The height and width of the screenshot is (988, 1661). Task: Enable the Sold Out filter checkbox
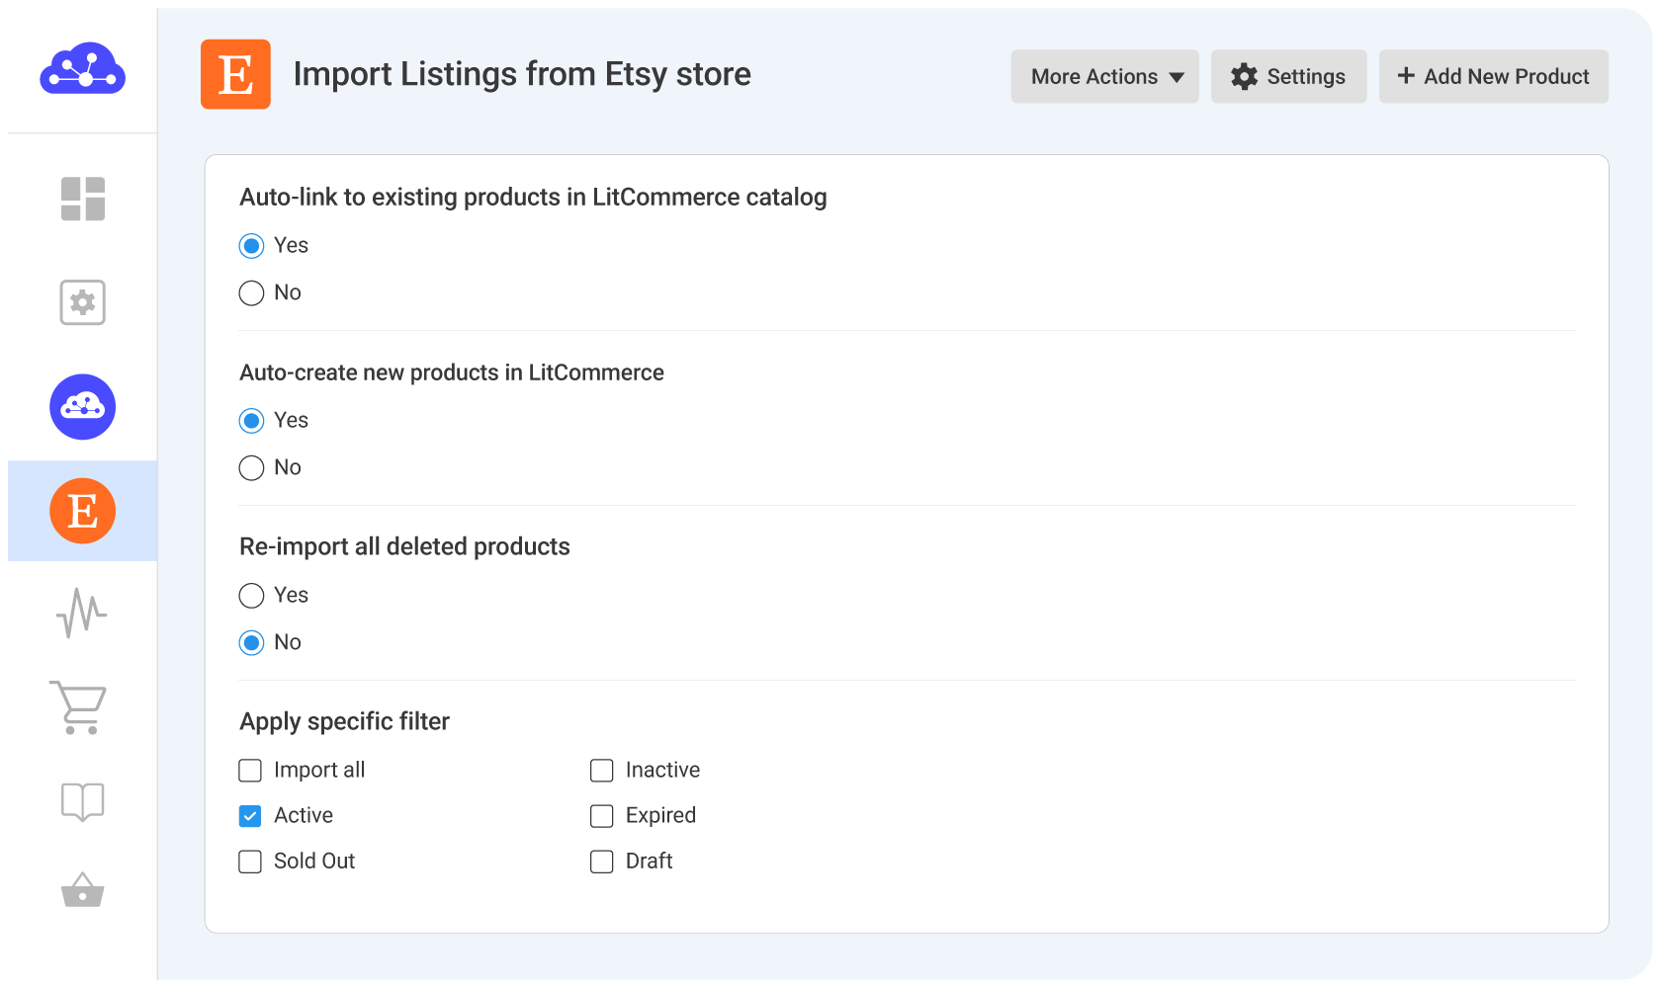point(251,862)
